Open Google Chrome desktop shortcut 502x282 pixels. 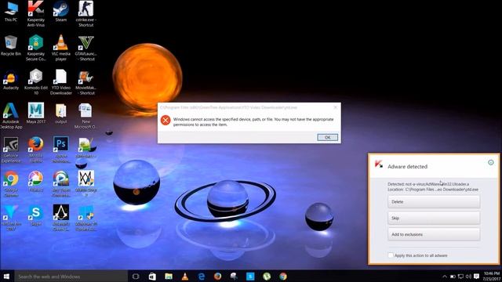pyautogui.click(x=11, y=184)
